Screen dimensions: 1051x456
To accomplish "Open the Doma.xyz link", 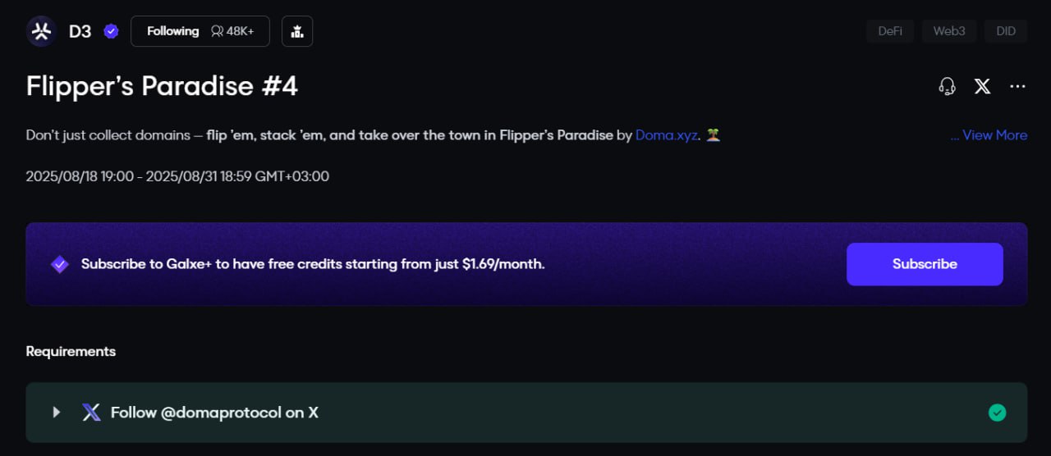I will pos(667,135).
